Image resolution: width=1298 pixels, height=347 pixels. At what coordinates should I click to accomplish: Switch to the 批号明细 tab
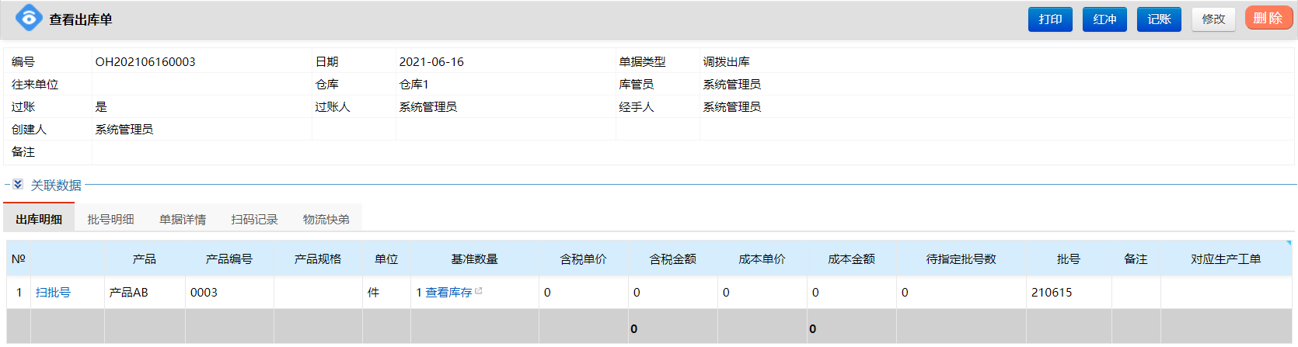pyautogui.click(x=110, y=220)
